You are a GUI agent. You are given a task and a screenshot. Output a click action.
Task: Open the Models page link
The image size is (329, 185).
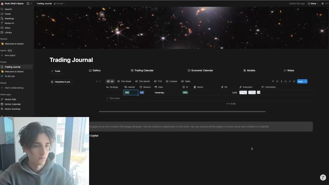tap(249, 70)
